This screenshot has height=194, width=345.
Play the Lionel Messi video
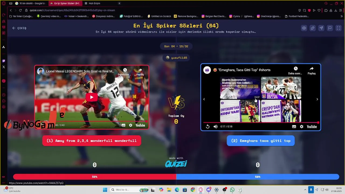(x=92, y=97)
